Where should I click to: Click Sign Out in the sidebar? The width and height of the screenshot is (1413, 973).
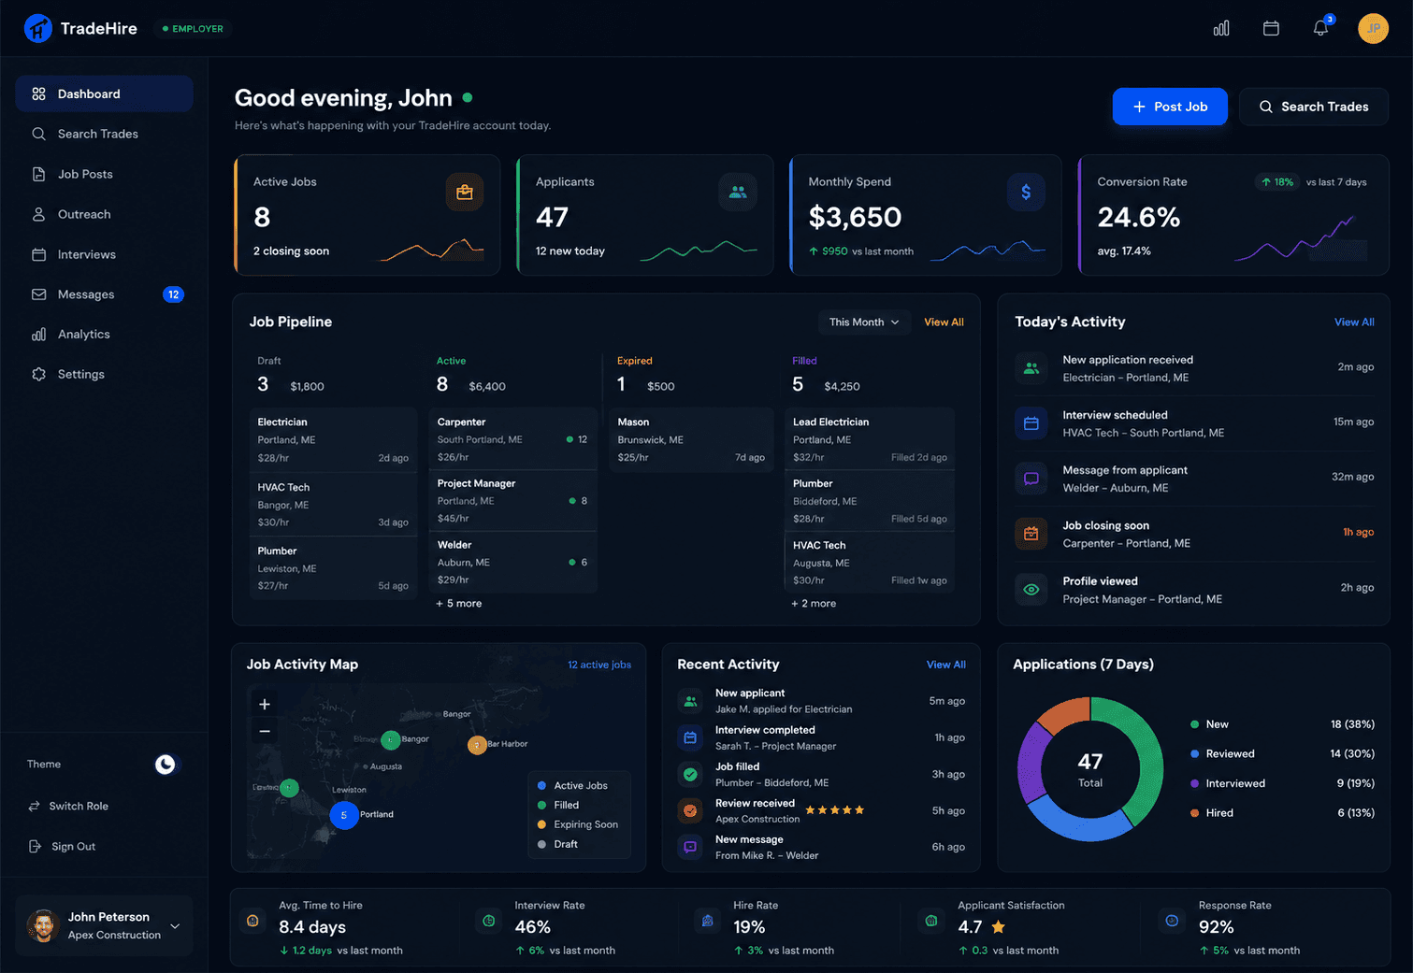tap(63, 846)
